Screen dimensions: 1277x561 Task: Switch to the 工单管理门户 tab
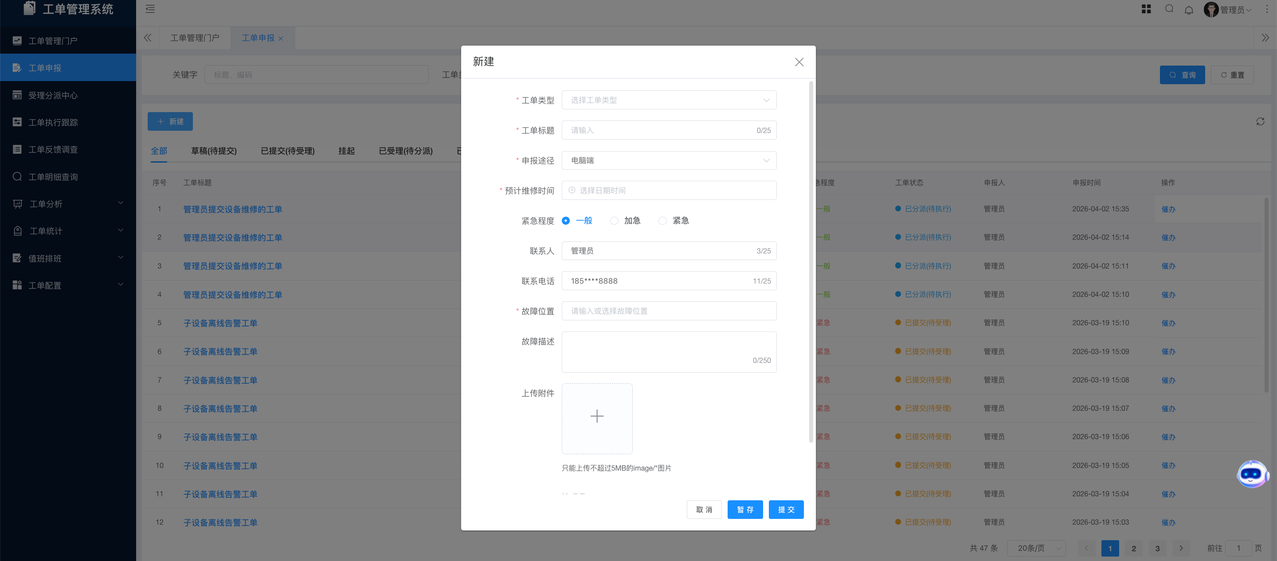pos(195,38)
